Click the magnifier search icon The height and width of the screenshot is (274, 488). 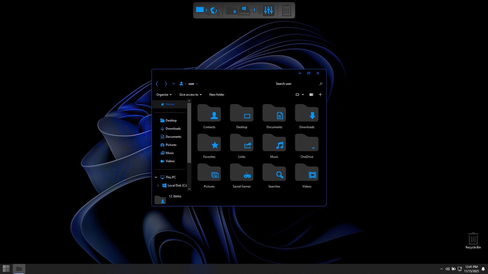tap(321, 84)
